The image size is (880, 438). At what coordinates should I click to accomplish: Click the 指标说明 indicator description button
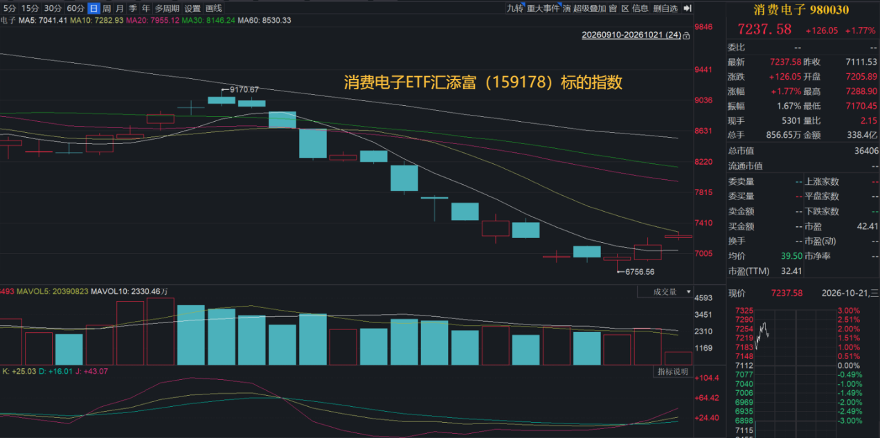pos(673,372)
